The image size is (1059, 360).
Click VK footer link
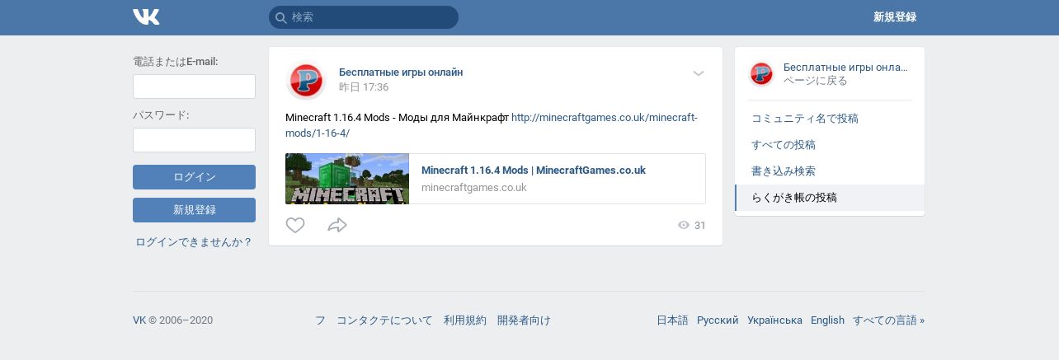pyautogui.click(x=139, y=320)
